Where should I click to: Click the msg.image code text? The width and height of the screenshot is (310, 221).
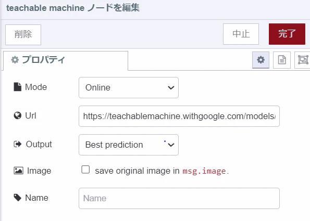[204, 171]
